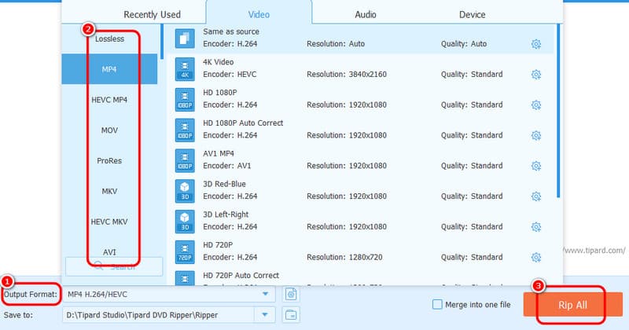Screen dimensions: 629x330
Task: Select the 3D Left-Right preset icon
Action: (x=185, y=222)
